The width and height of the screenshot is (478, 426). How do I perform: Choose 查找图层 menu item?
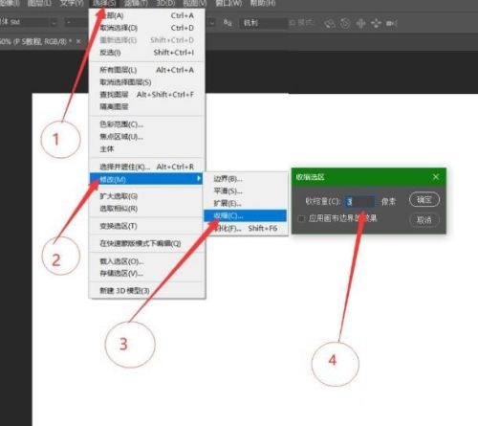click(x=147, y=95)
